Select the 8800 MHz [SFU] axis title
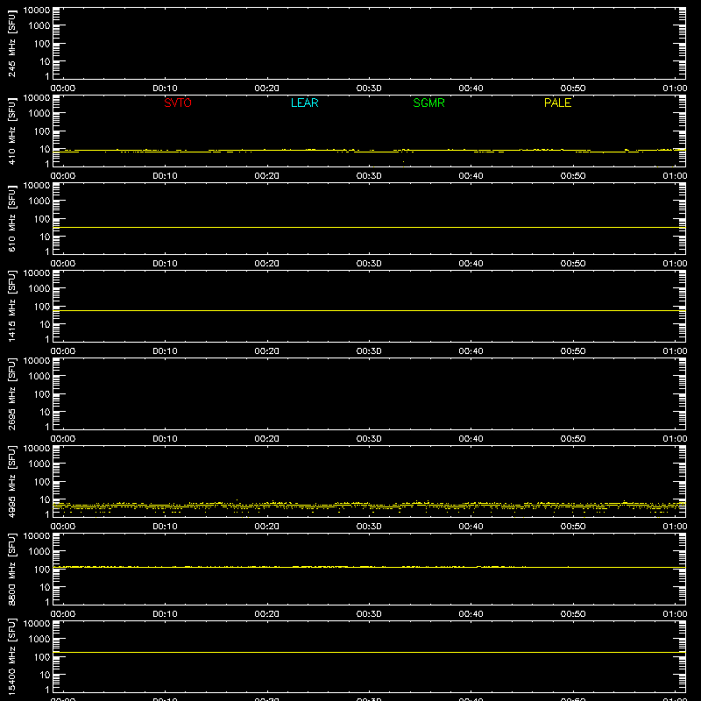Viewport: 701px width, 701px height. 11,569
